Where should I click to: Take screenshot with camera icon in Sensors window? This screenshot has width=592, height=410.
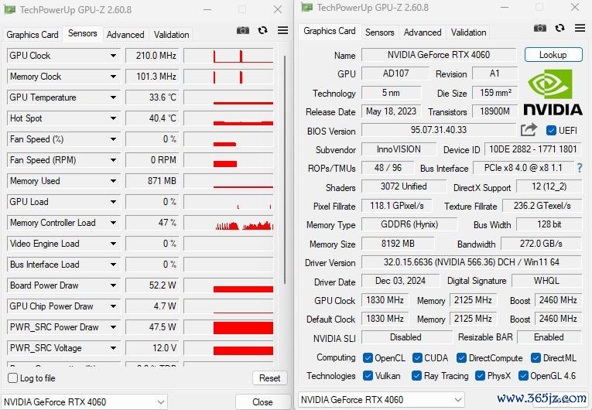pos(243,30)
